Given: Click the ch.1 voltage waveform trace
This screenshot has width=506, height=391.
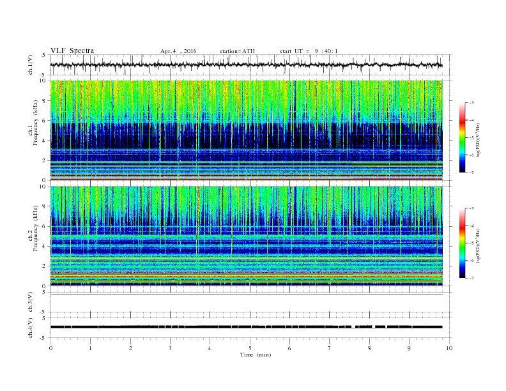Looking at the screenshot, I should click(246, 65).
